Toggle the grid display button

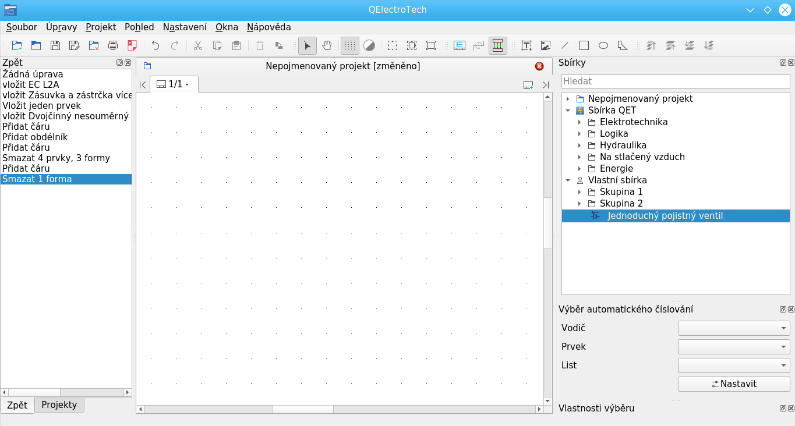coord(349,45)
